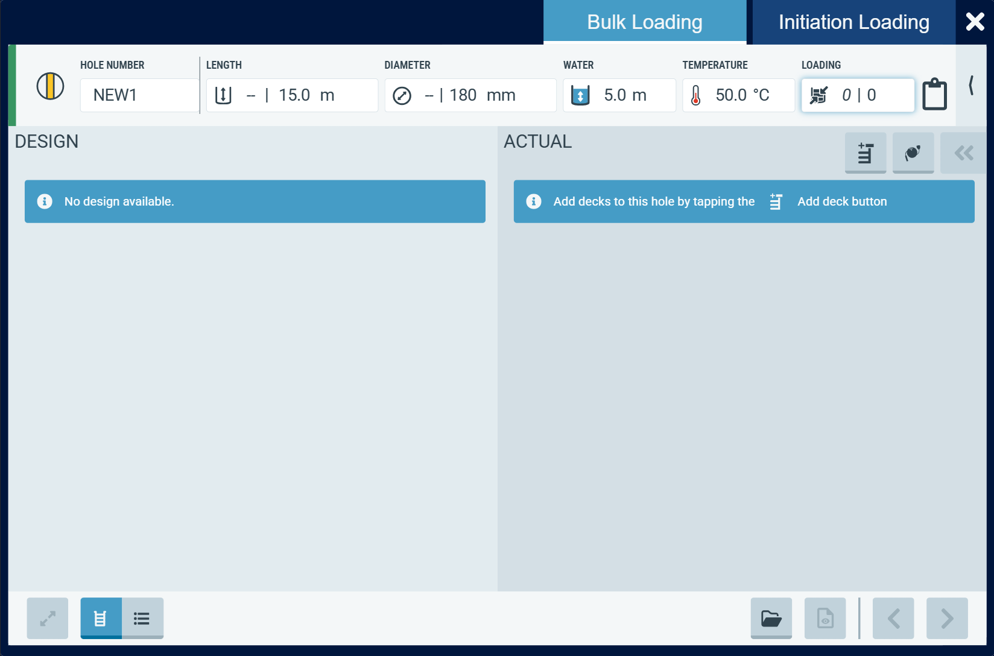The height and width of the screenshot is (656, 994).
Task: Click the hole status circle icon
Action: point(50,86)
